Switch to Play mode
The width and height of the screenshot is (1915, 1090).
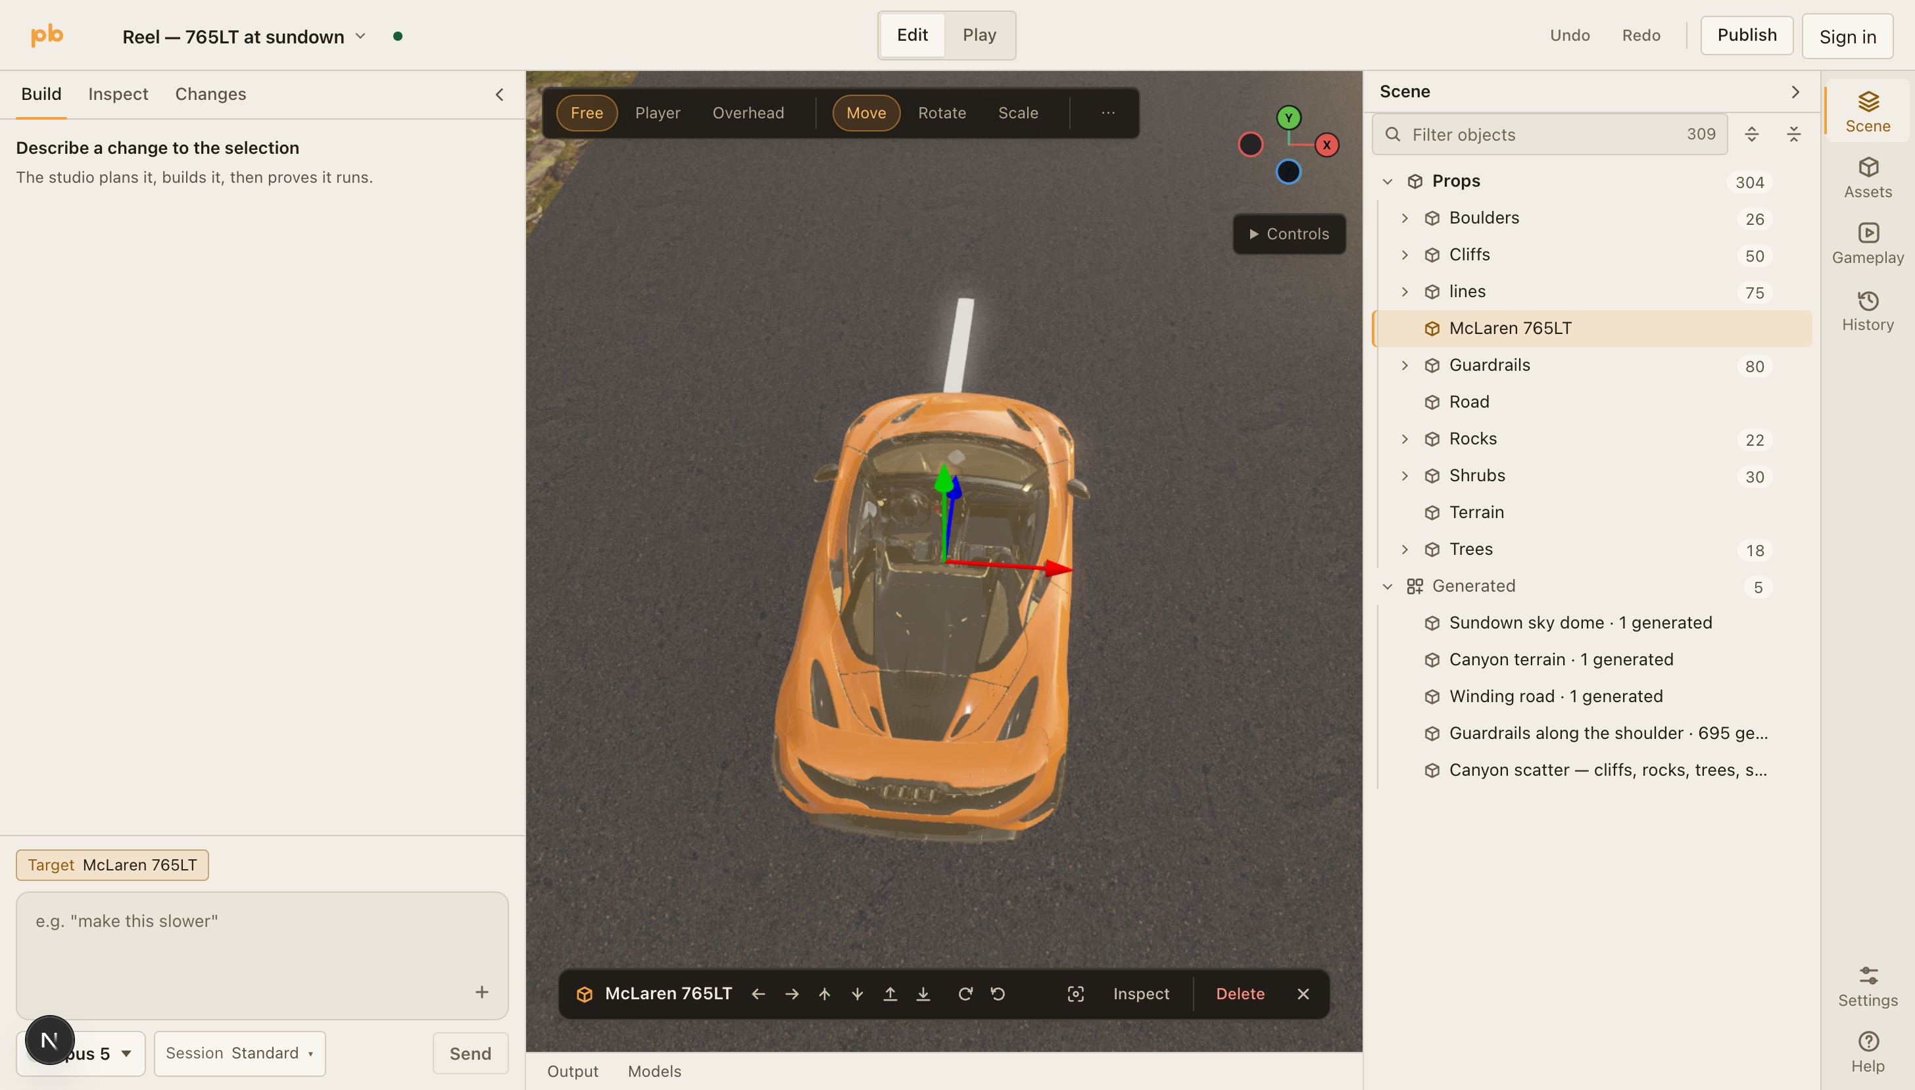click(979, 36)
